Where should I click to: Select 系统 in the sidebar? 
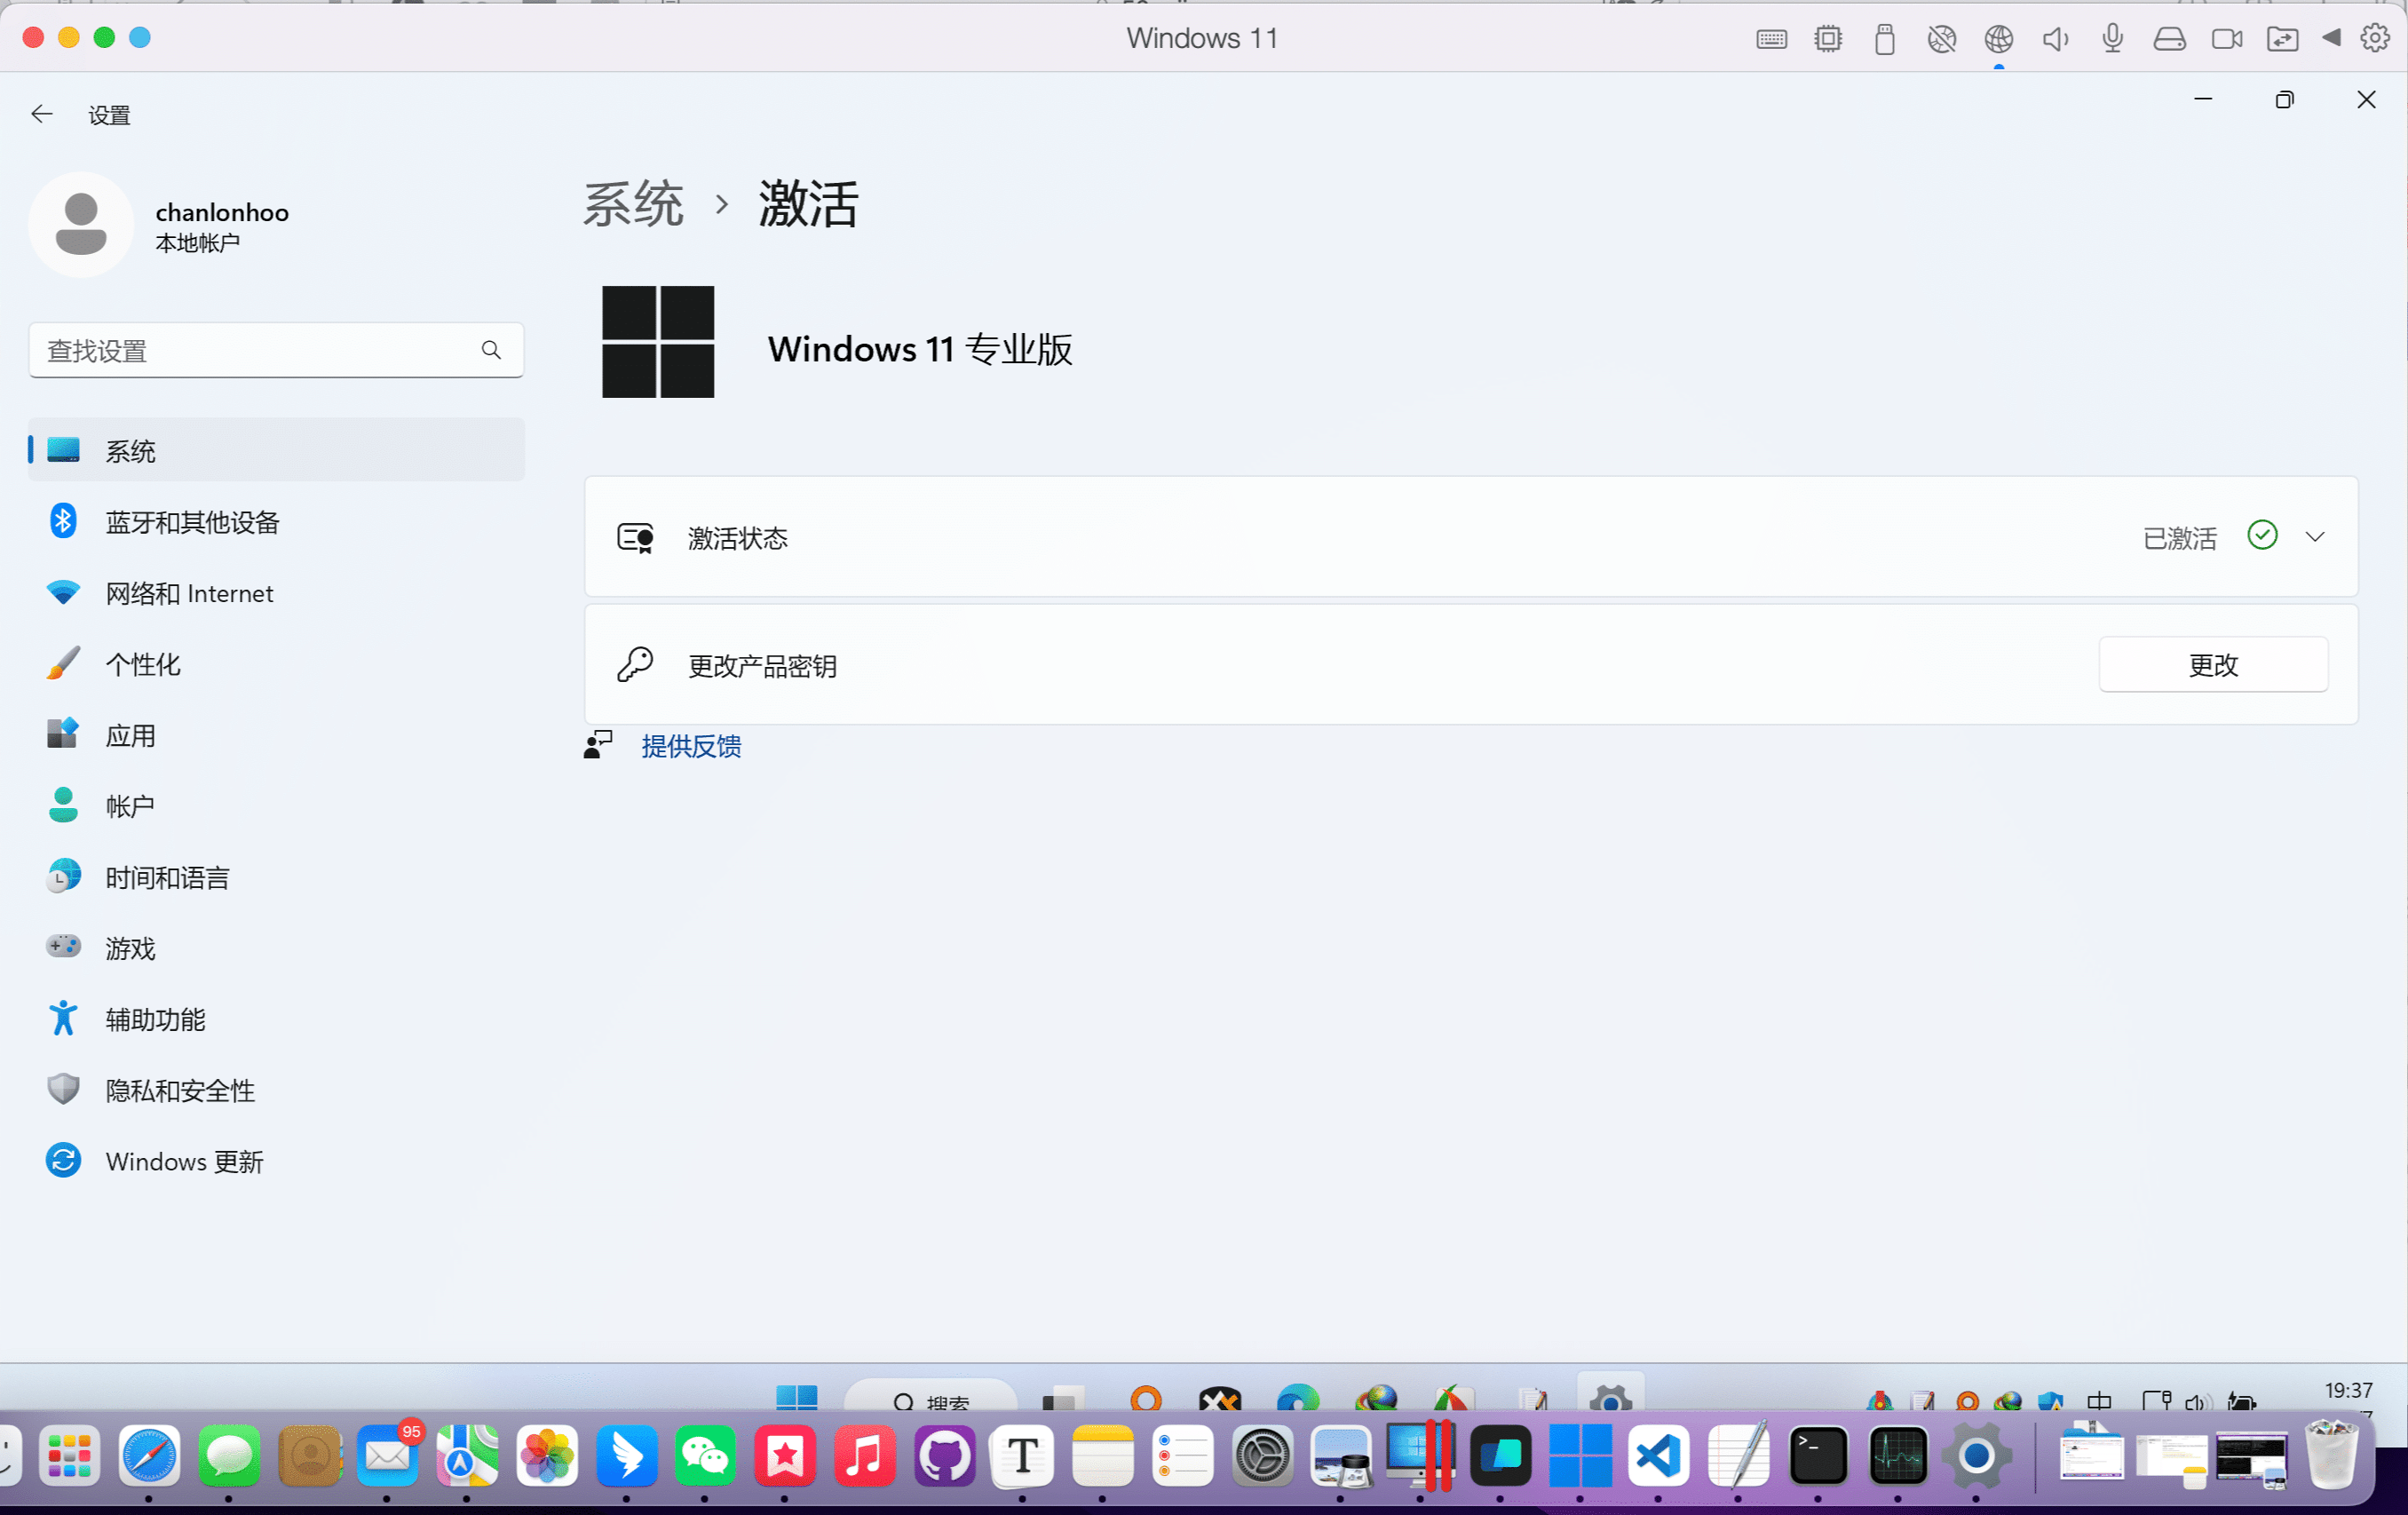[276, 450]
